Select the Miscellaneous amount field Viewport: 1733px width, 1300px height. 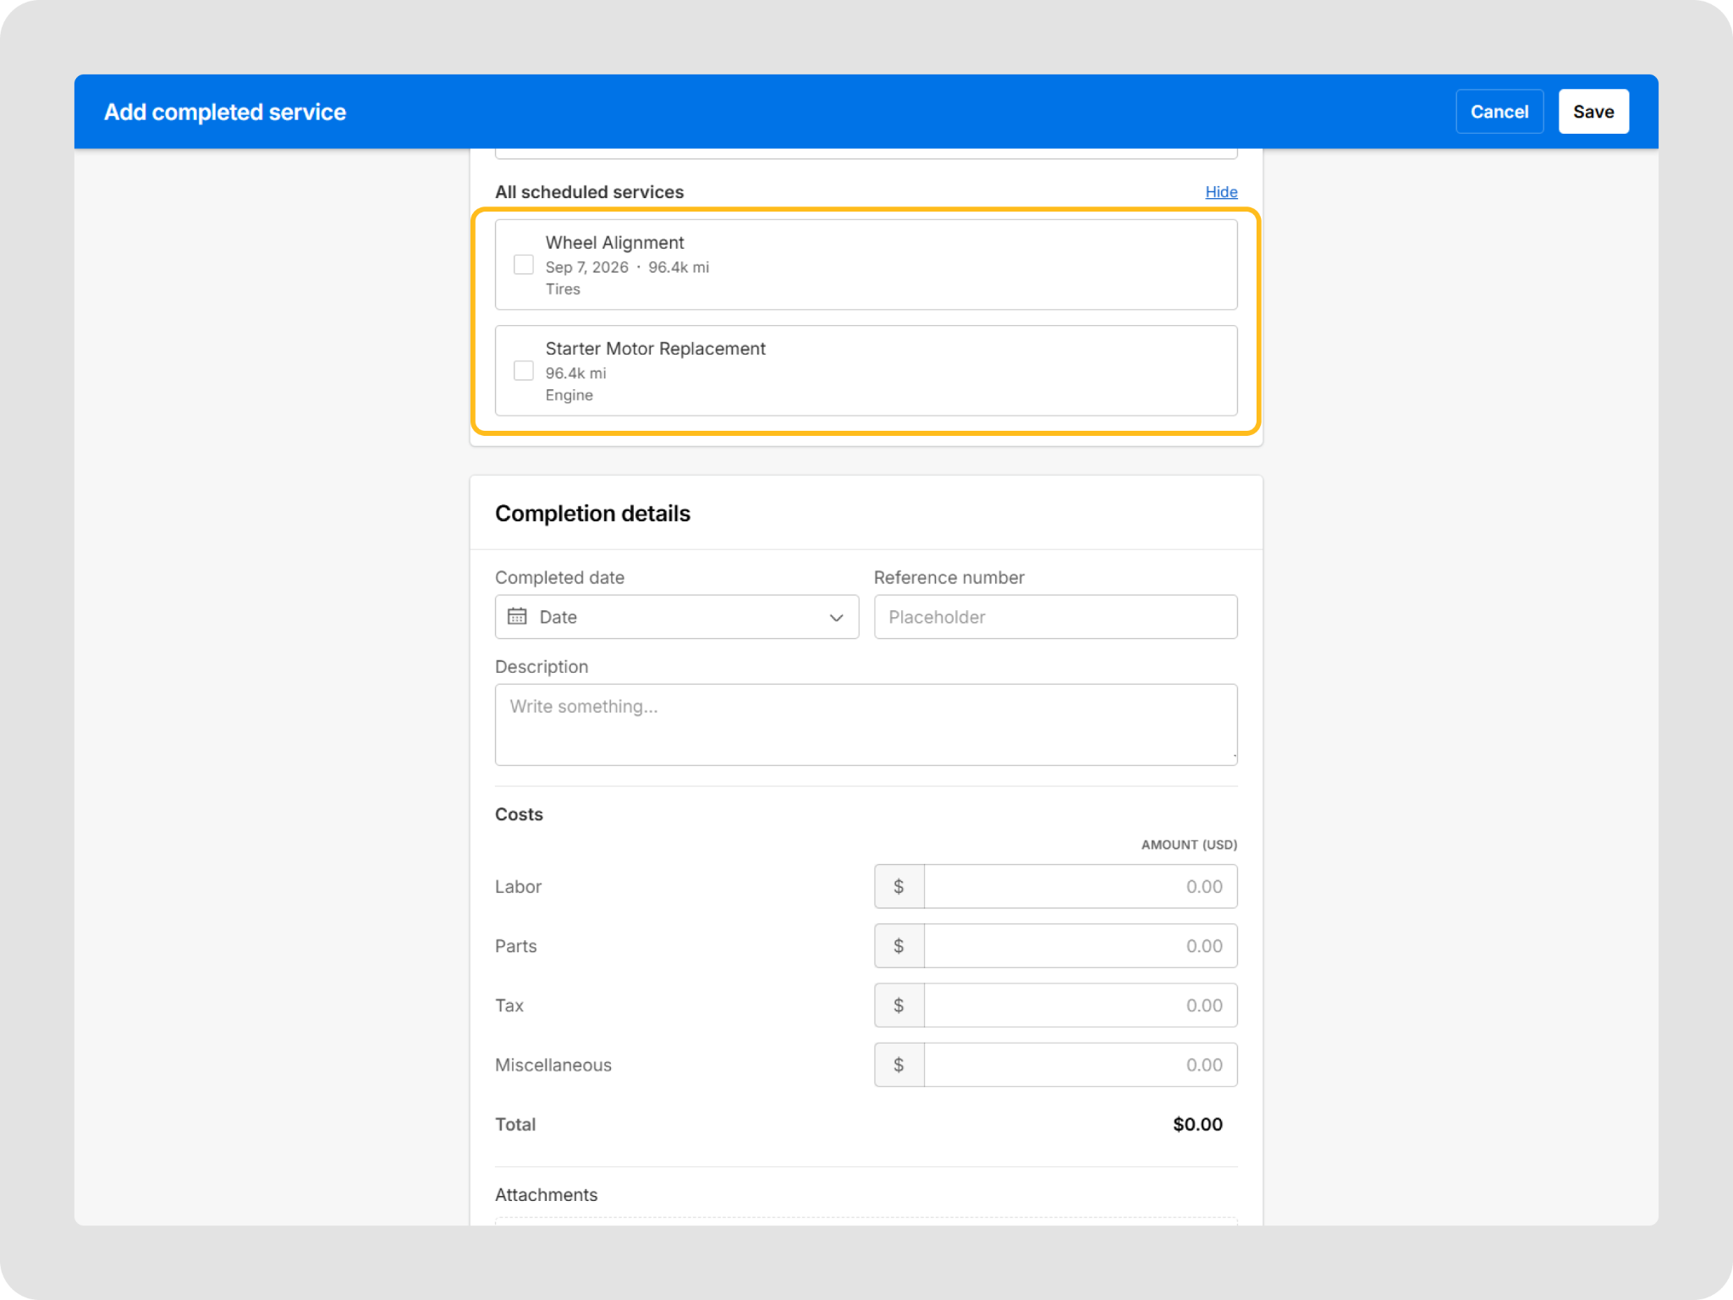[x=1081, y=1065]
